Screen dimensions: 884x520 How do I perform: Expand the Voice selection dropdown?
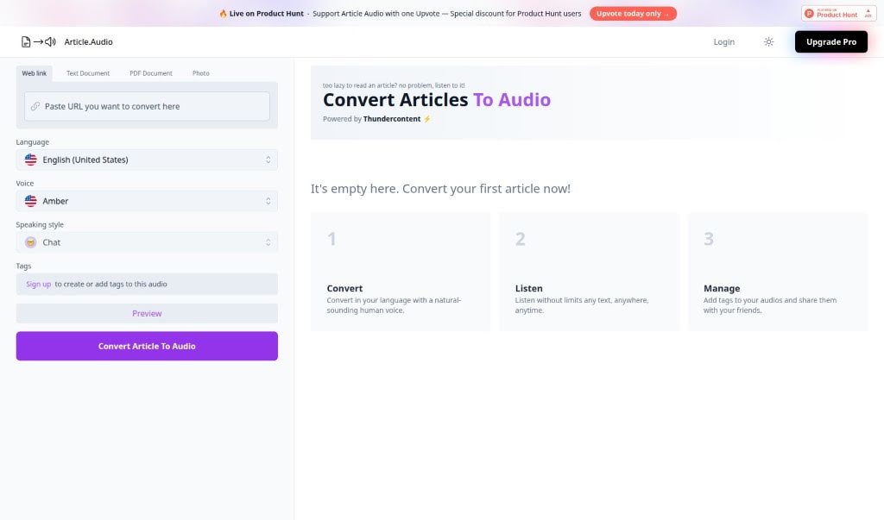(x=147, y=200)
